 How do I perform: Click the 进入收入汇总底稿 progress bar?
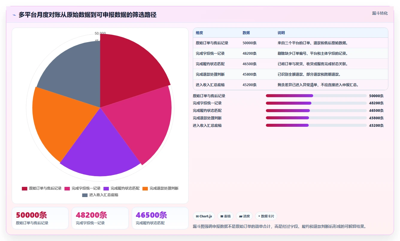[x=316, y=126]
